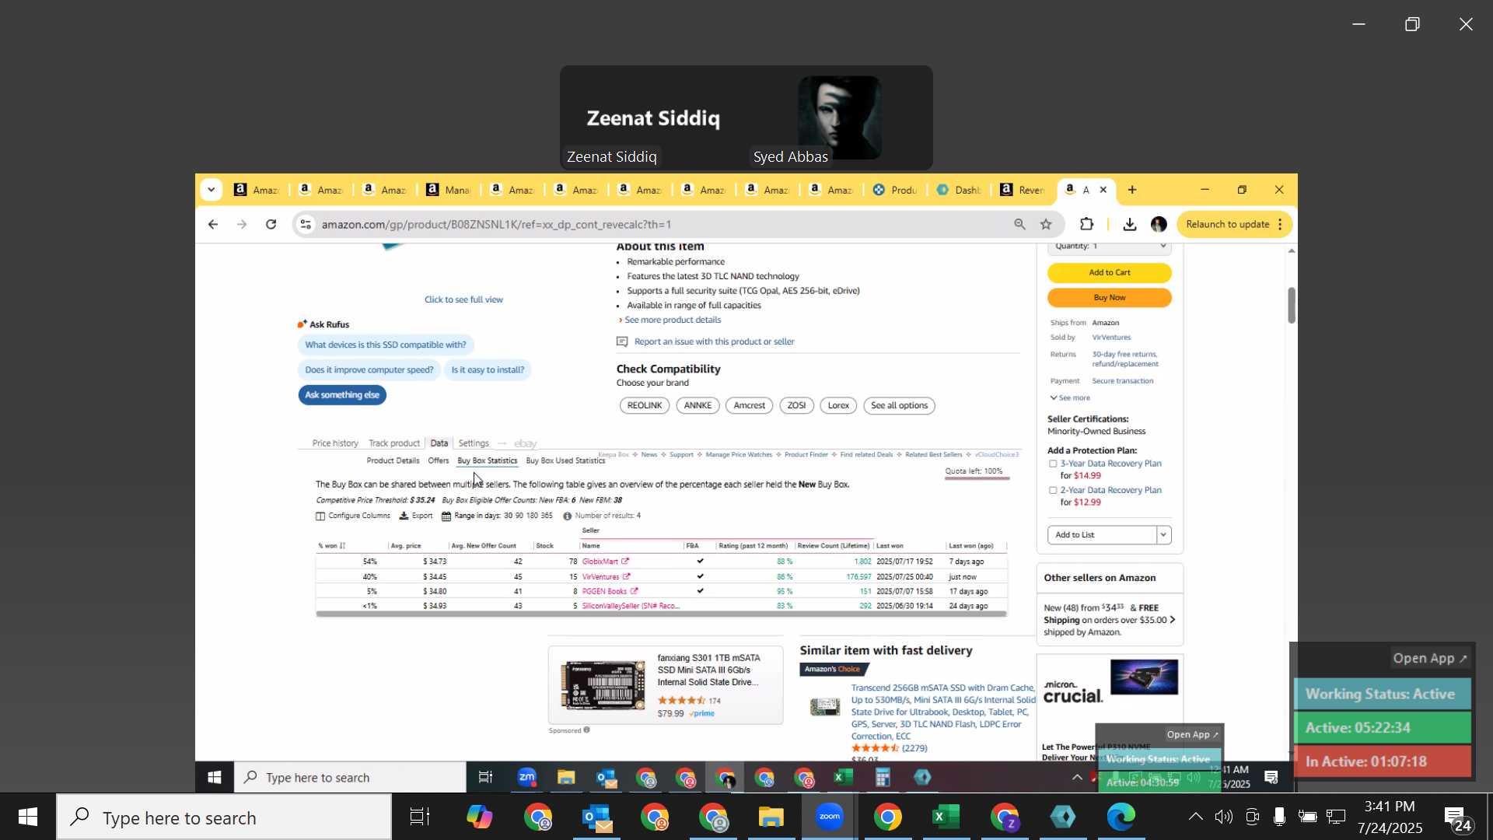Bookmark this page with the star icon
Screen dimensions: 1493x840
click(1047, 225)
